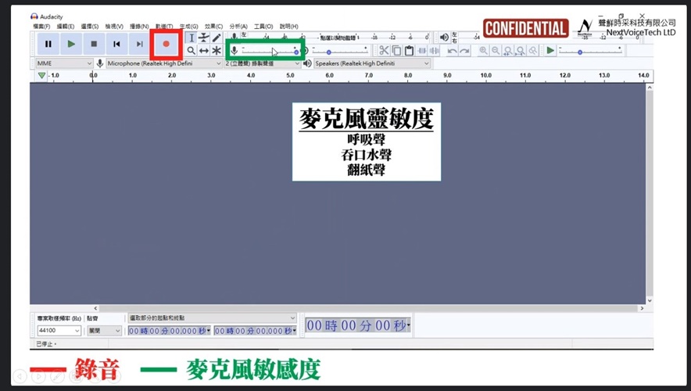Open the 檔案(F) menu
Viewport: 691px width, 391px height.
[42, 27]
